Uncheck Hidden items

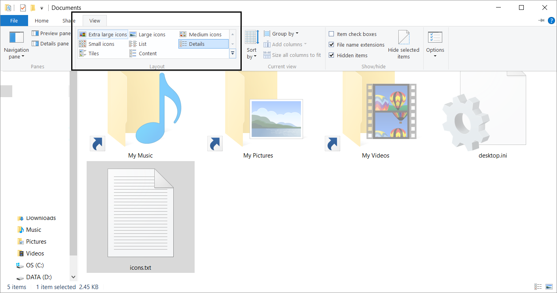pos(332,55)
